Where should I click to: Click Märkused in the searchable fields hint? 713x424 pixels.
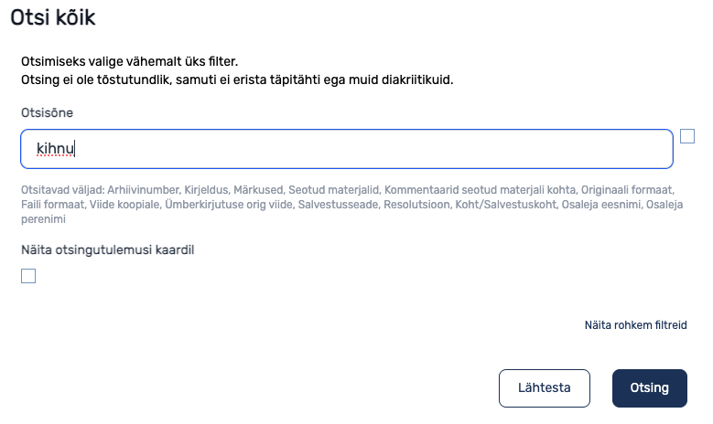(x=258, y=190)
